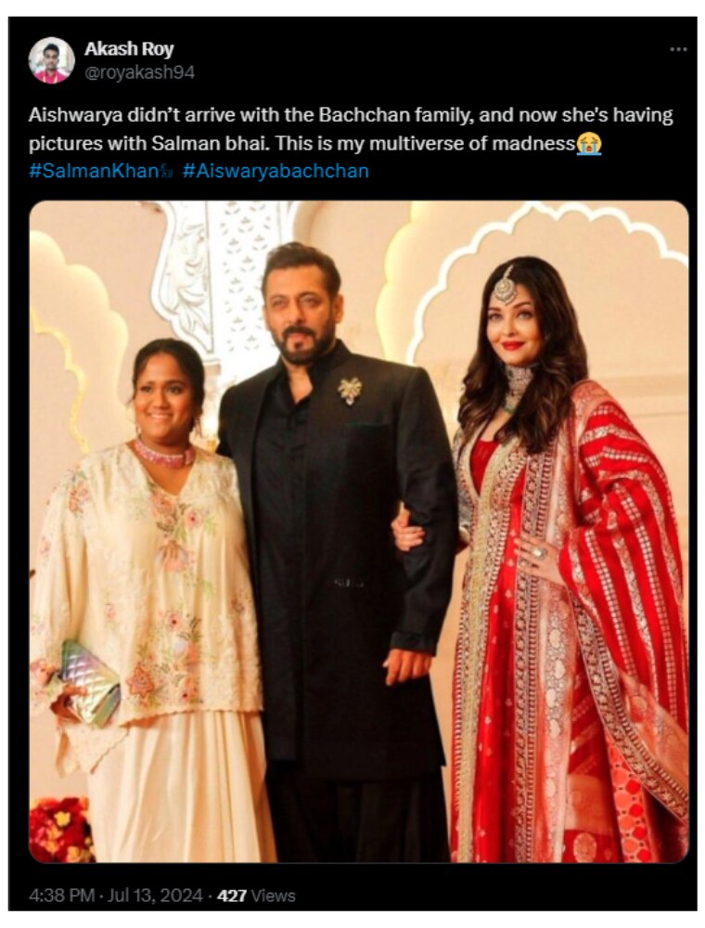Click the Akash Roy display name
The height and width of the screenshot is (928, 705).
click(129, 48)
